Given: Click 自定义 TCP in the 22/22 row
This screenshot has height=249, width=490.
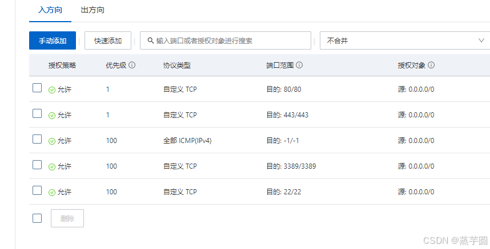Looking at the screenshot, I should pos(180,191).
